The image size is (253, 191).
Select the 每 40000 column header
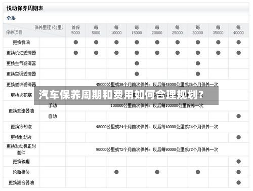(238, 30)
